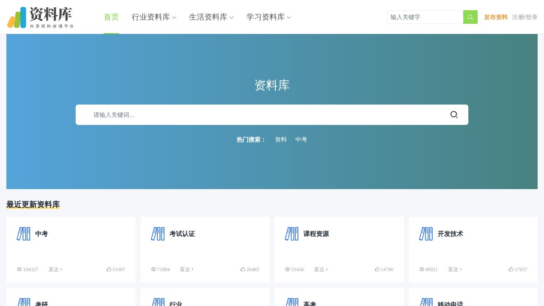Click the banner 请输入关键词 search input
Viewport: 544px width, 306px height.
click(263, 115)
